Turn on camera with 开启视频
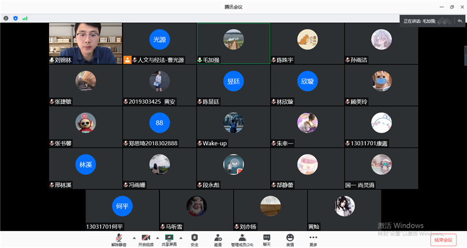The width and height of the screenshot is (467, 248). (x=145, y=240)
